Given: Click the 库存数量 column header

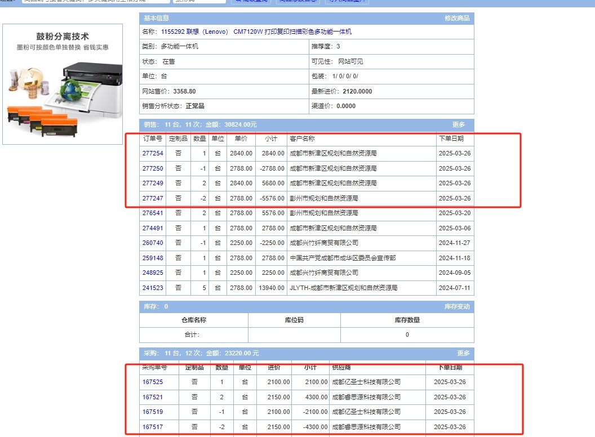Looking at the screenshot, I should [x=407, y=320].
